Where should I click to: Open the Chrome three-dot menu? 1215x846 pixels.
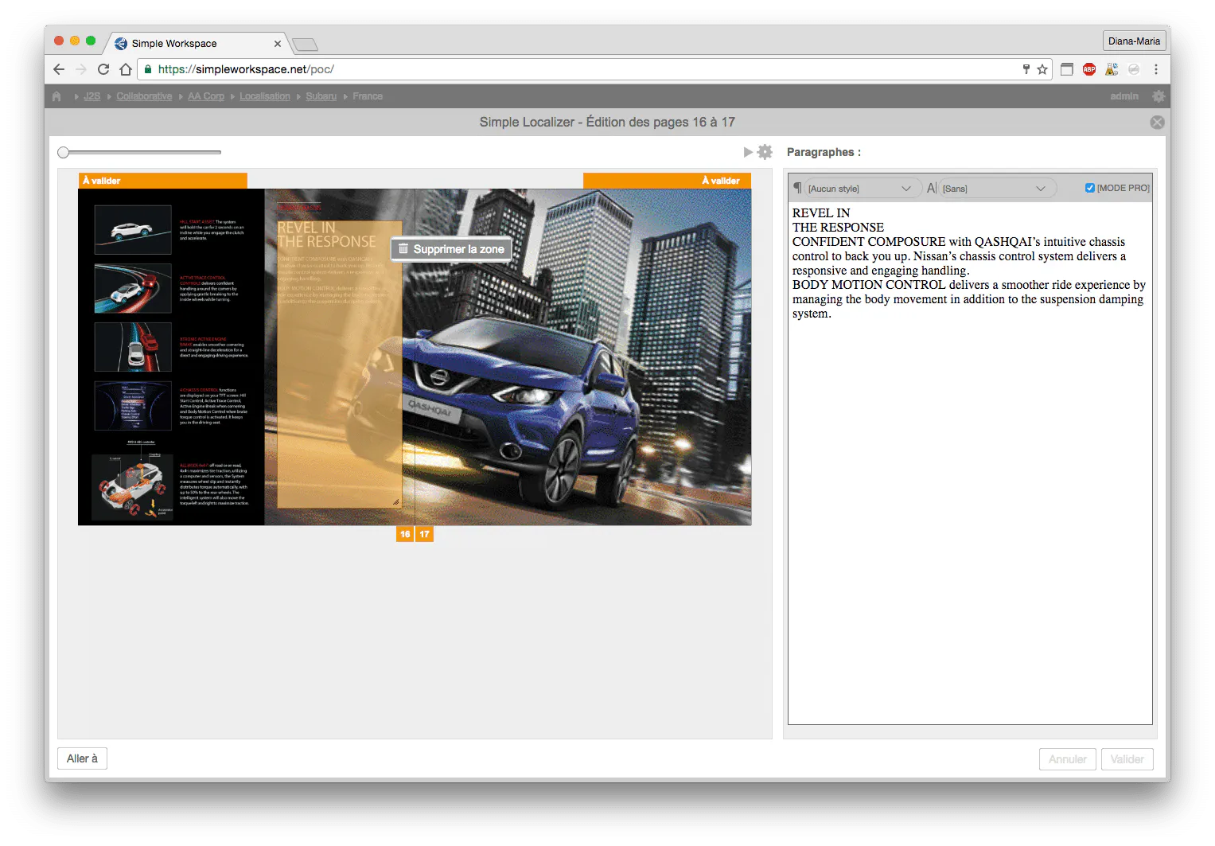pyautogui.click(x=1156, y=69)
